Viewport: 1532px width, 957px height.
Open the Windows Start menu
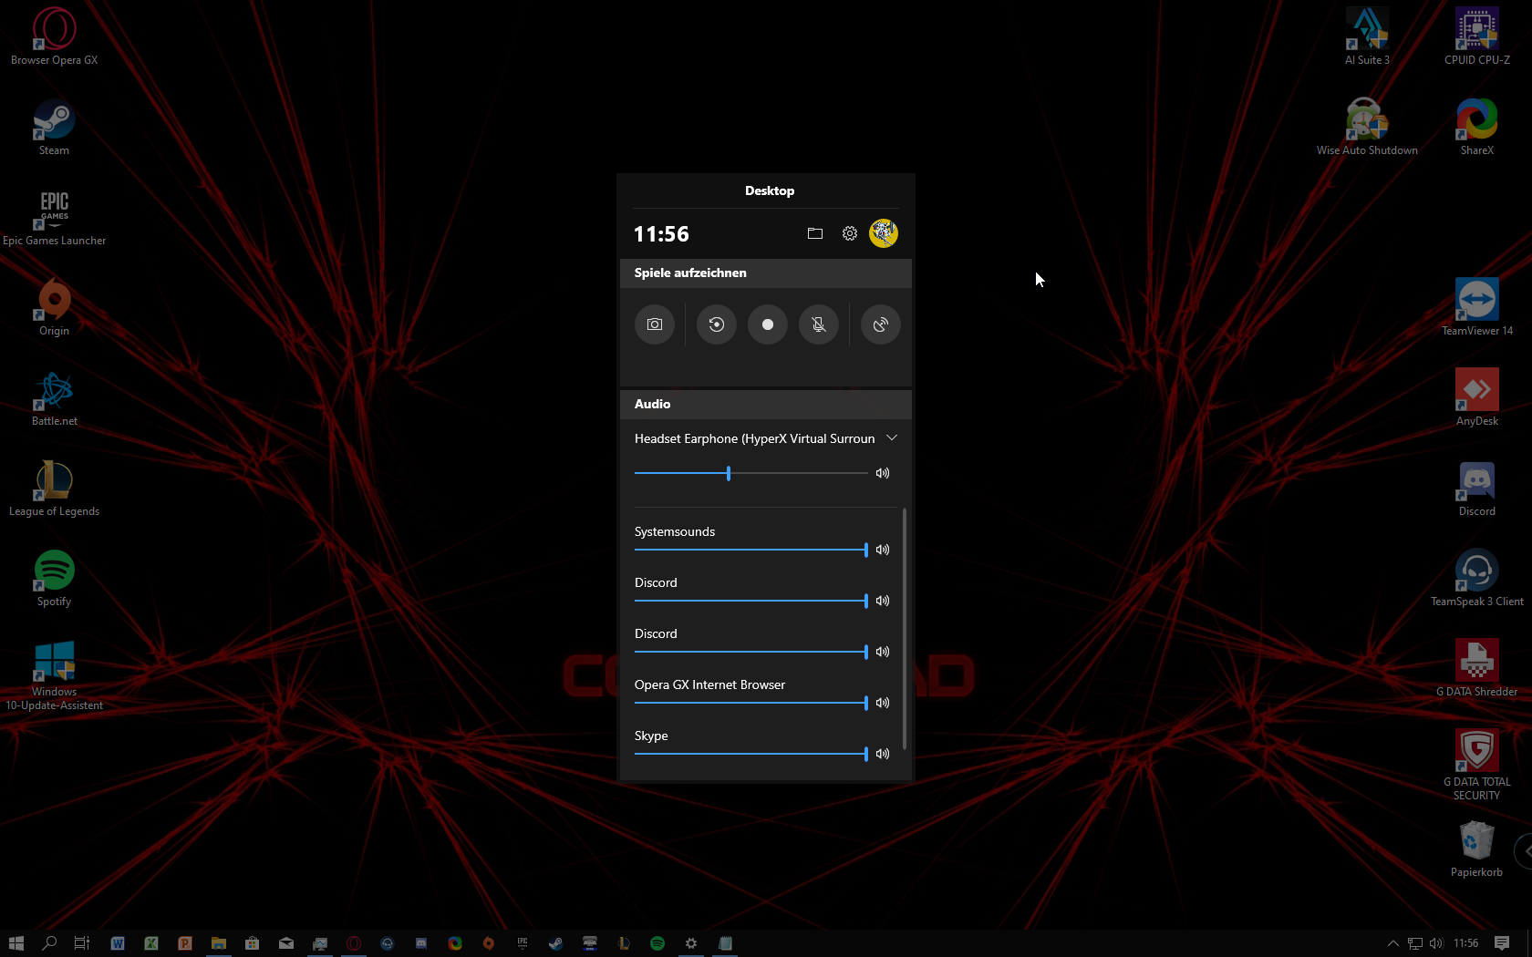tap(16, 943)
